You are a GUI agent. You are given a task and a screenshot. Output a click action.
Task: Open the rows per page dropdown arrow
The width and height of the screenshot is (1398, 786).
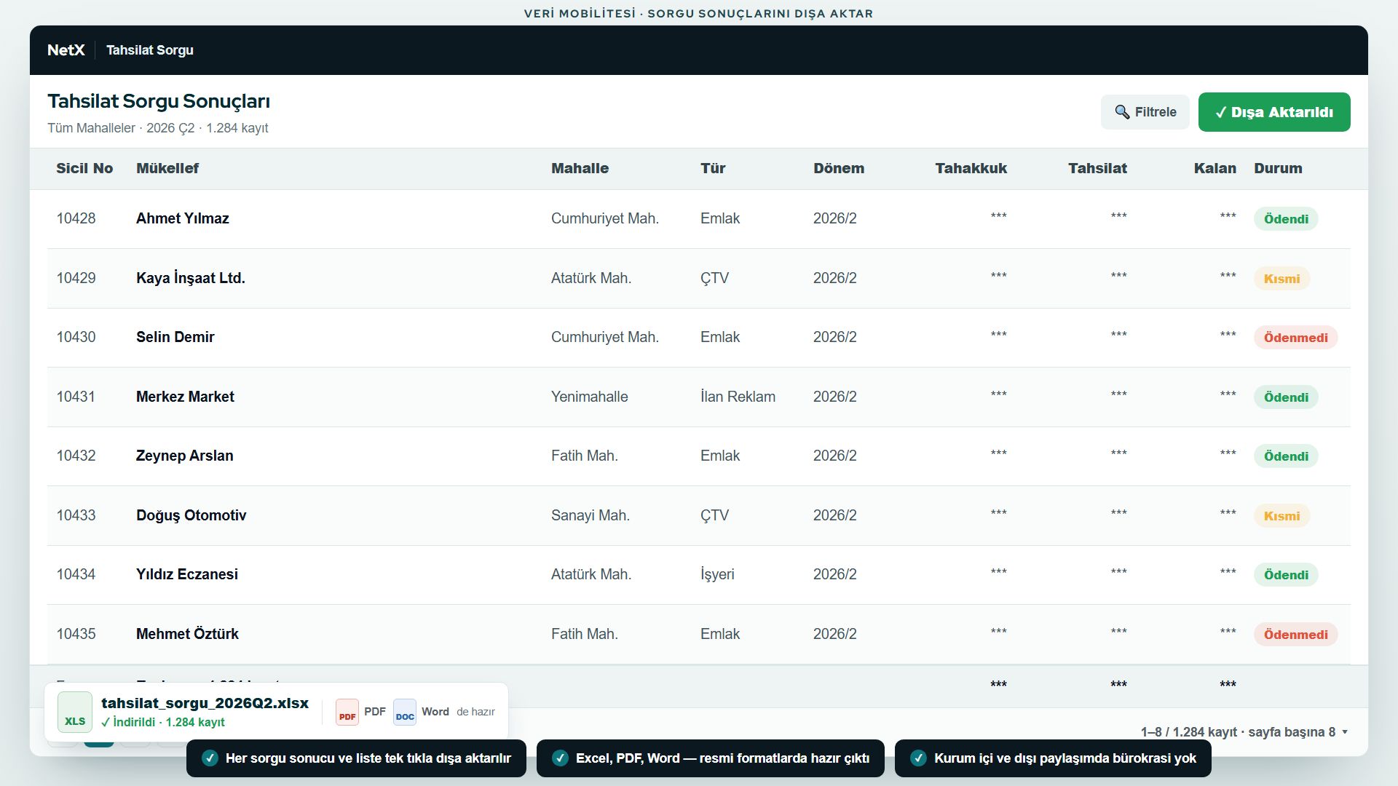point(1345,732)
